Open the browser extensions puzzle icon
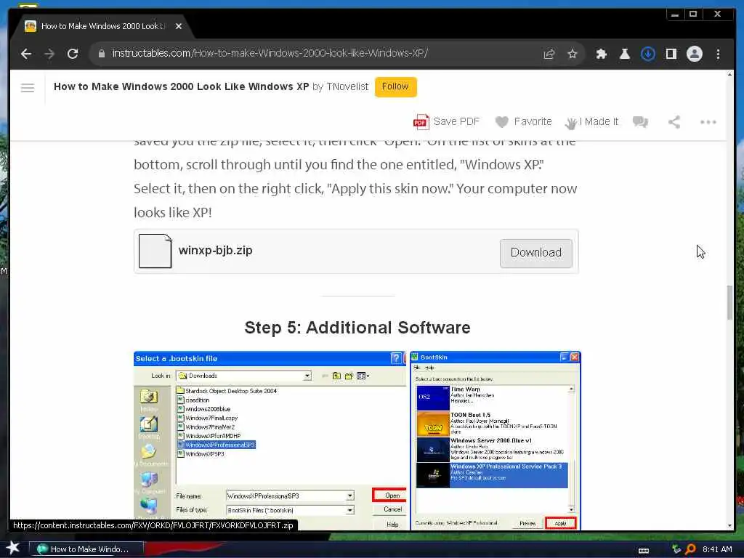744x558 pixels. coord(601,54)
